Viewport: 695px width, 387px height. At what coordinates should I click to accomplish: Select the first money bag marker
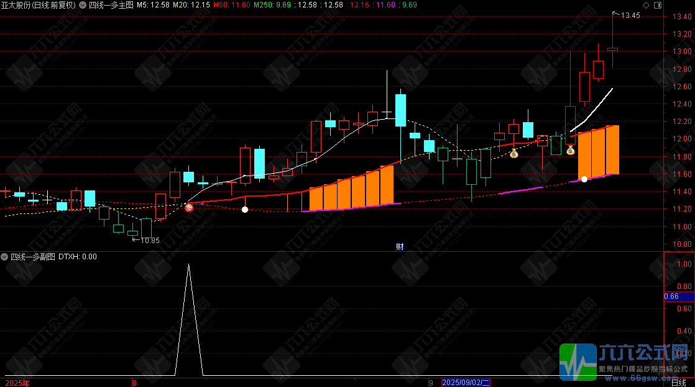(513, 153)
